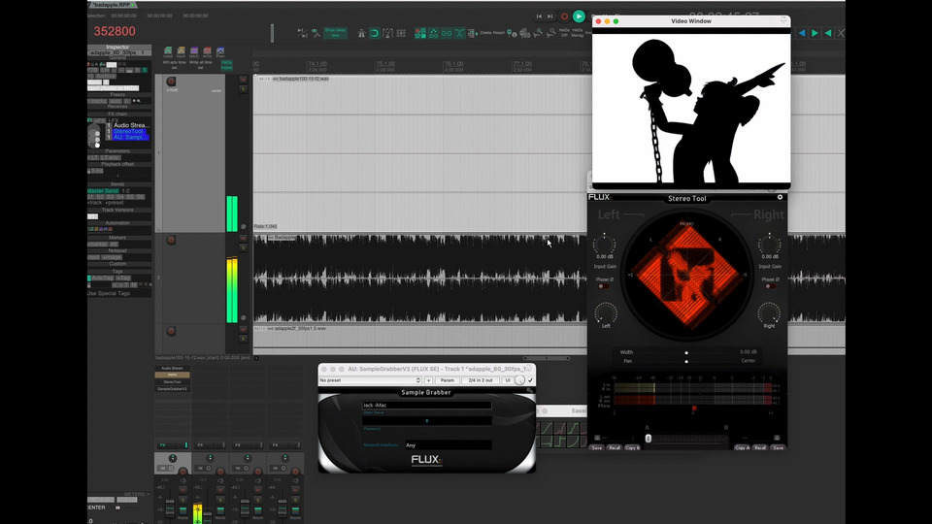Click the Inspector panel header tab

(x=118, y=47)
